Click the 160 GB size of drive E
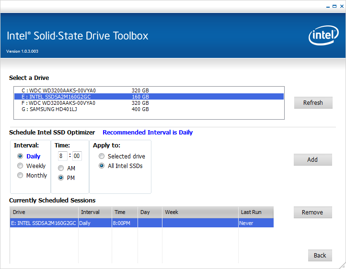The image size is (346, 269). (140, 97)
